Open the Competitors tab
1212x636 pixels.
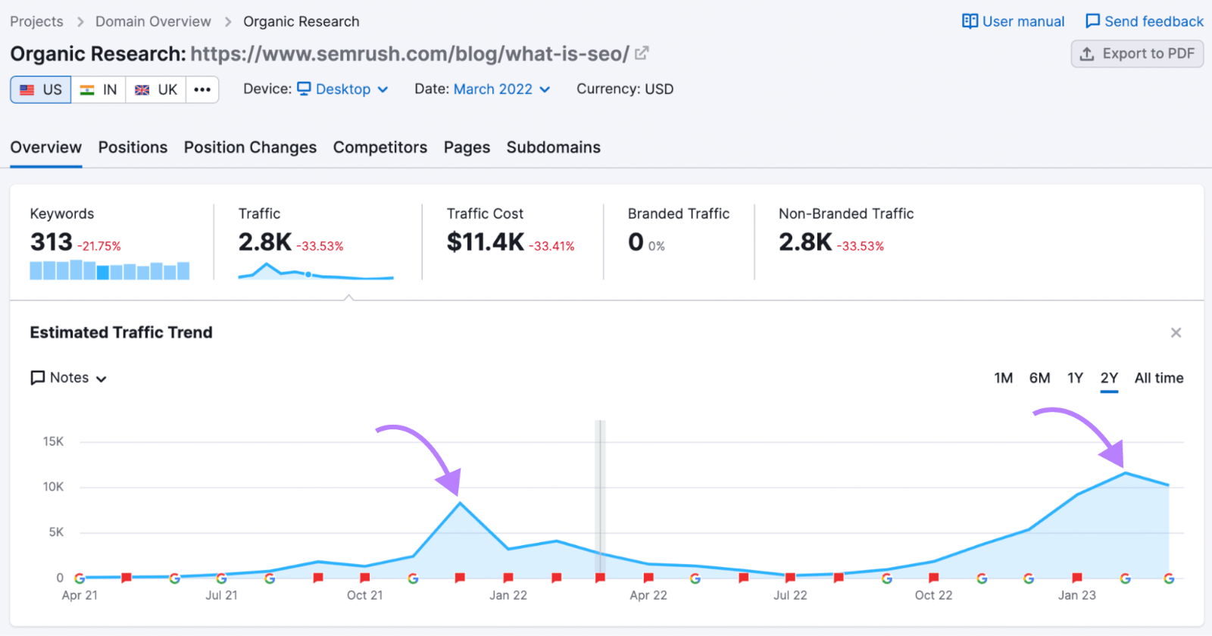[x=380, y=148]
